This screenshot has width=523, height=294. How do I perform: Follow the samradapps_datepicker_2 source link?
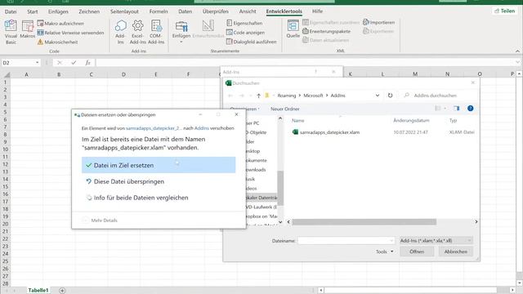pyautogui.click(x=154, y=128)
